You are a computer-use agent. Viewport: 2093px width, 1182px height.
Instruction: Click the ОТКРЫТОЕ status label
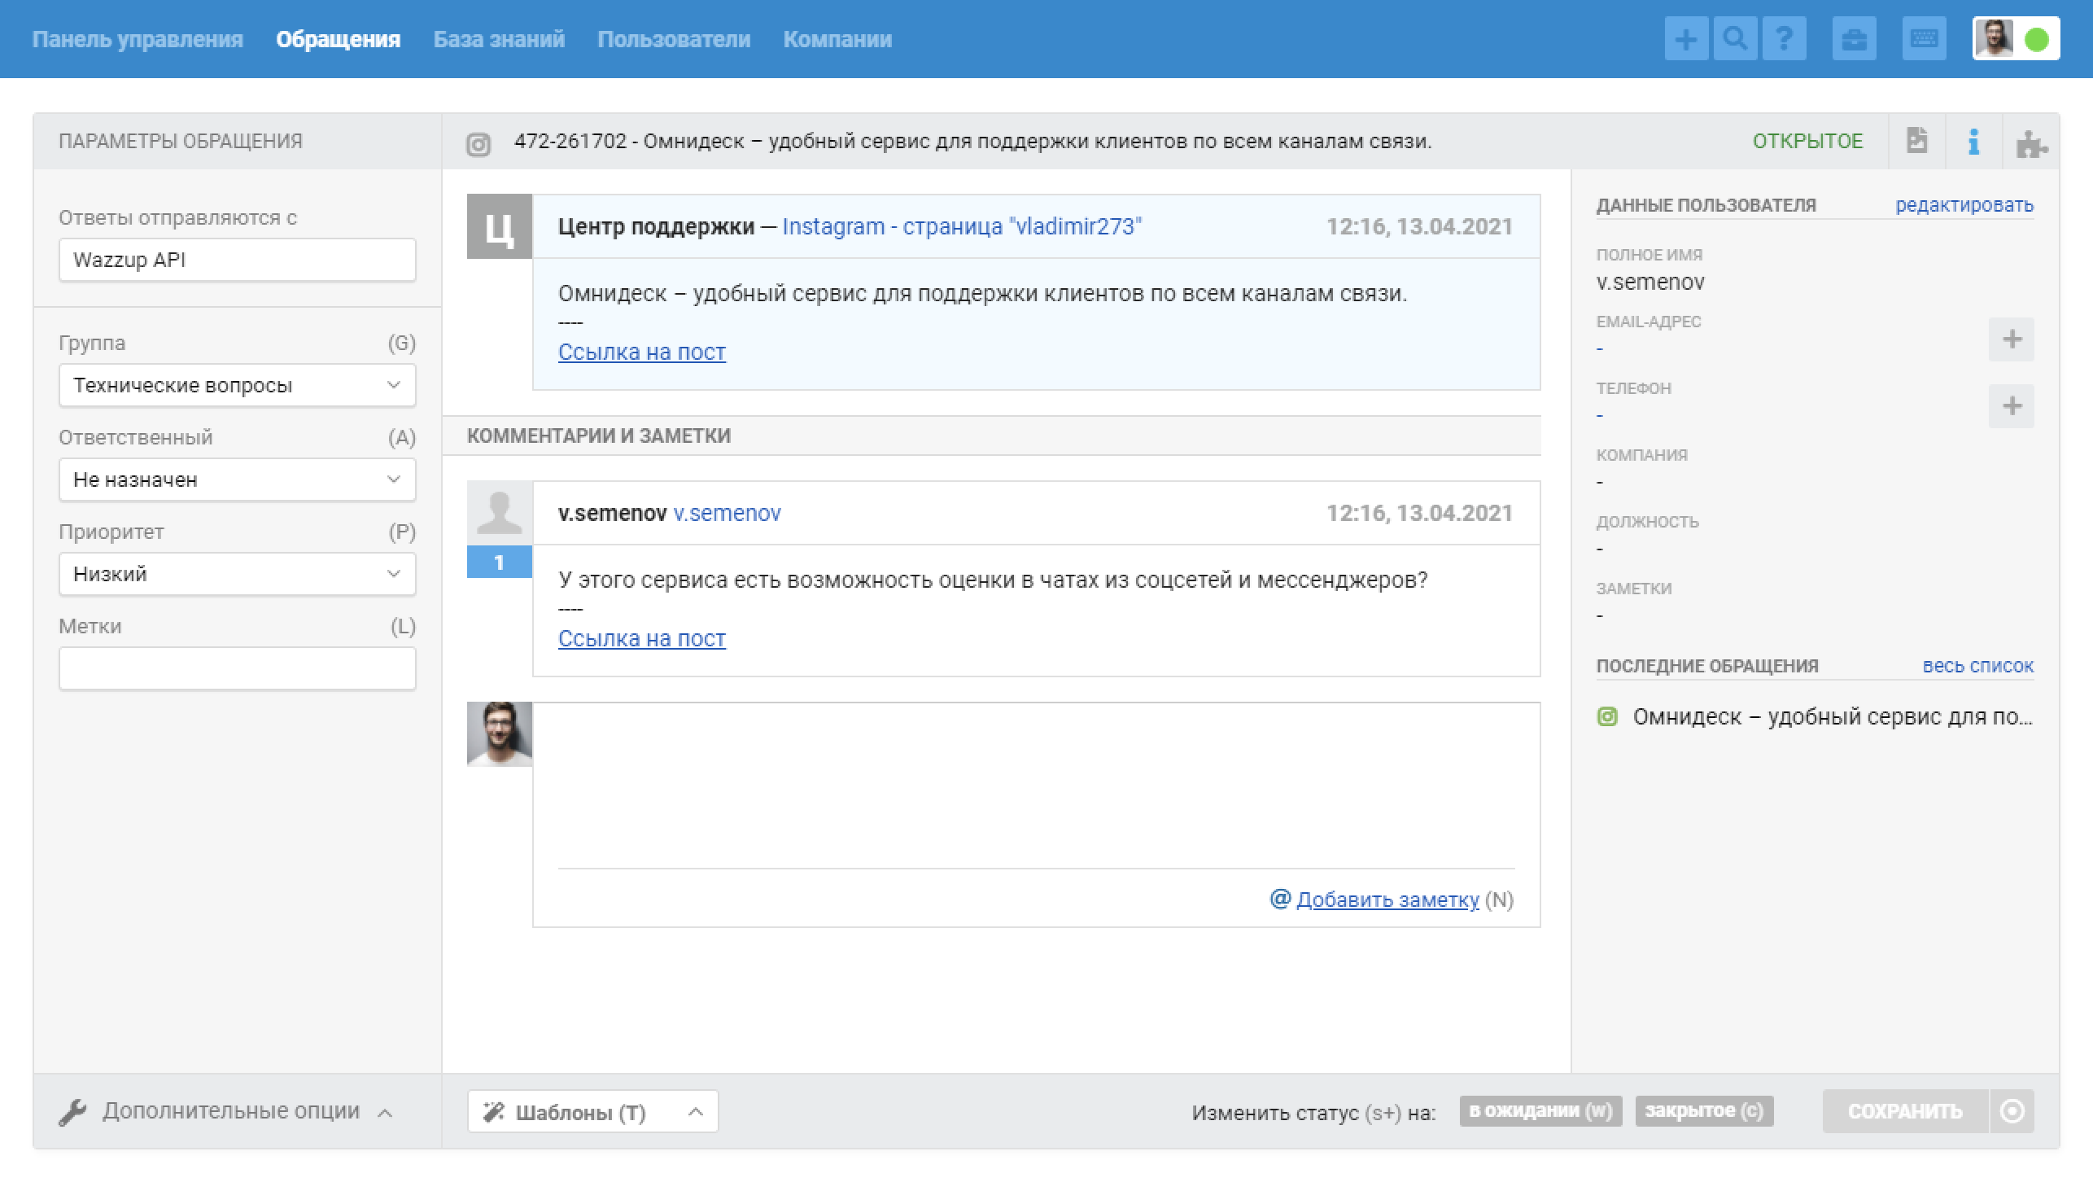pyautogui.click(x=1807, y=141)
